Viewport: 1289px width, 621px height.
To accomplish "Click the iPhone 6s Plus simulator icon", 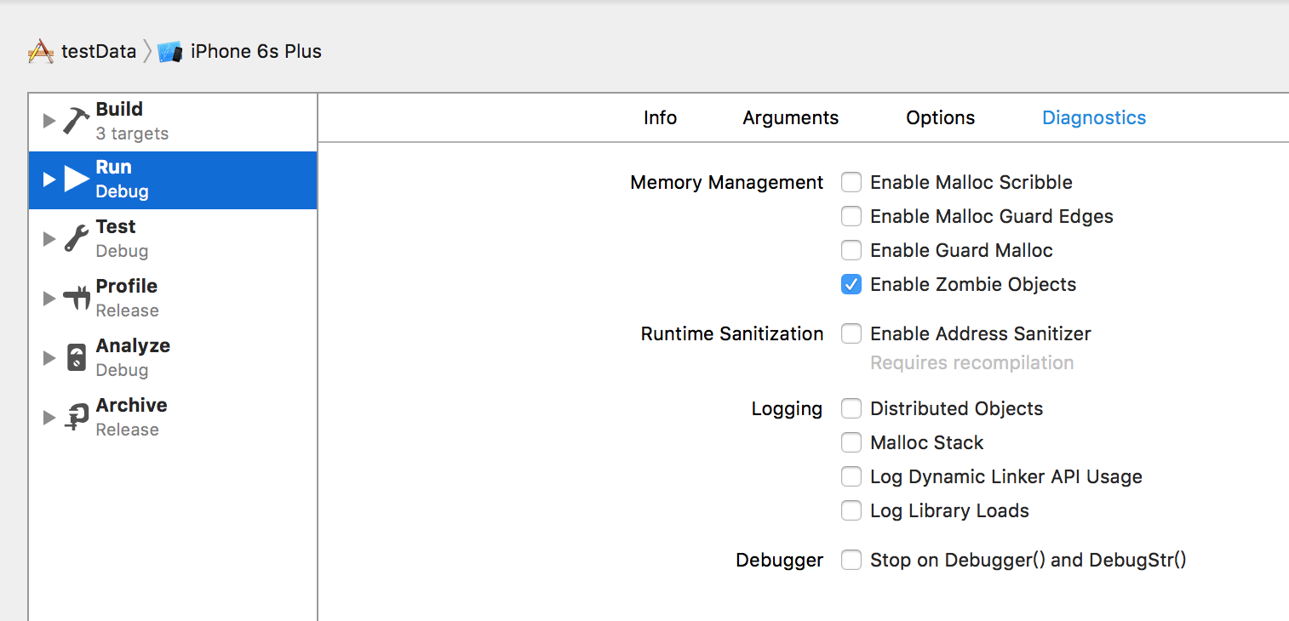I will 170,52.
